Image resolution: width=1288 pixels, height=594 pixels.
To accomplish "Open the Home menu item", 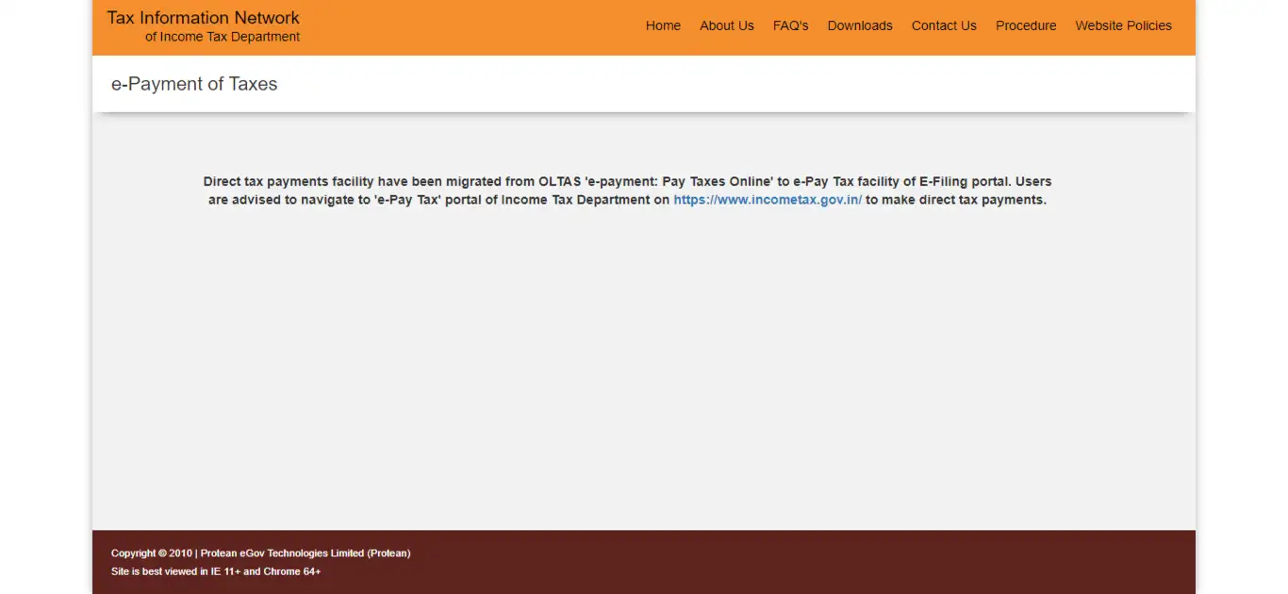I will [x=663, y=25].
